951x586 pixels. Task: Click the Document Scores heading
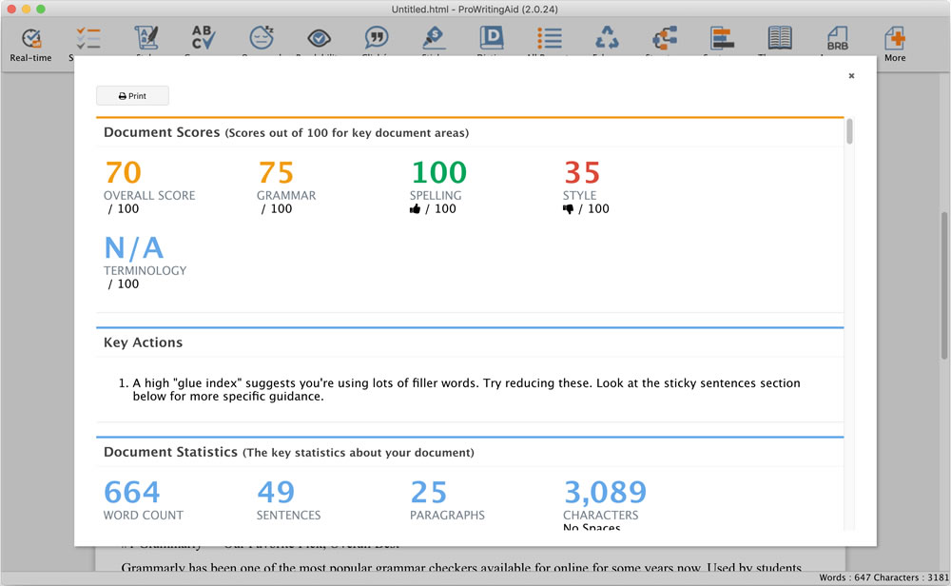(x=162, y=132)
